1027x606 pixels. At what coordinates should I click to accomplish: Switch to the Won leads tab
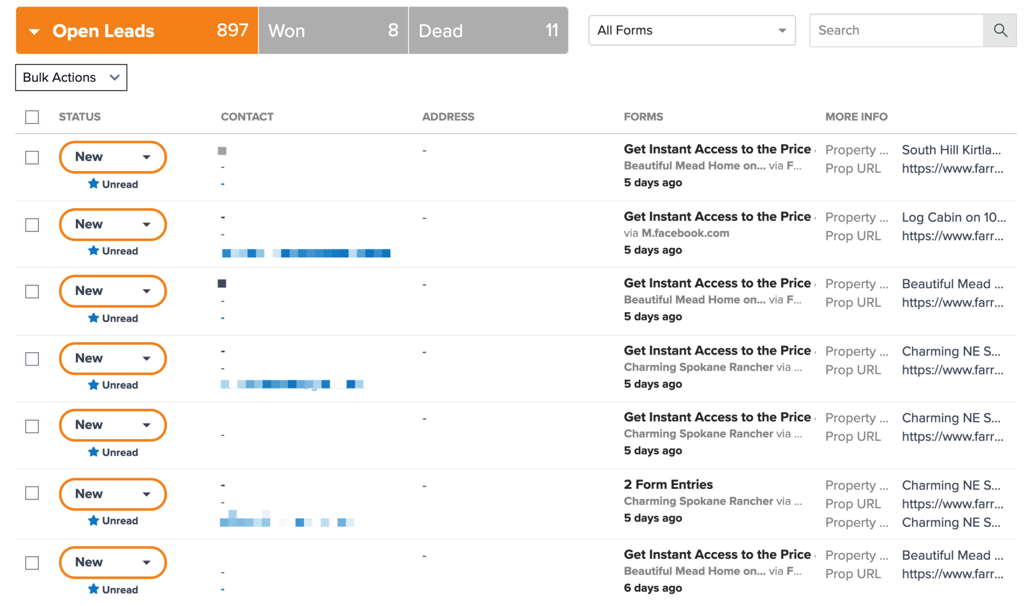coord(333,30)
